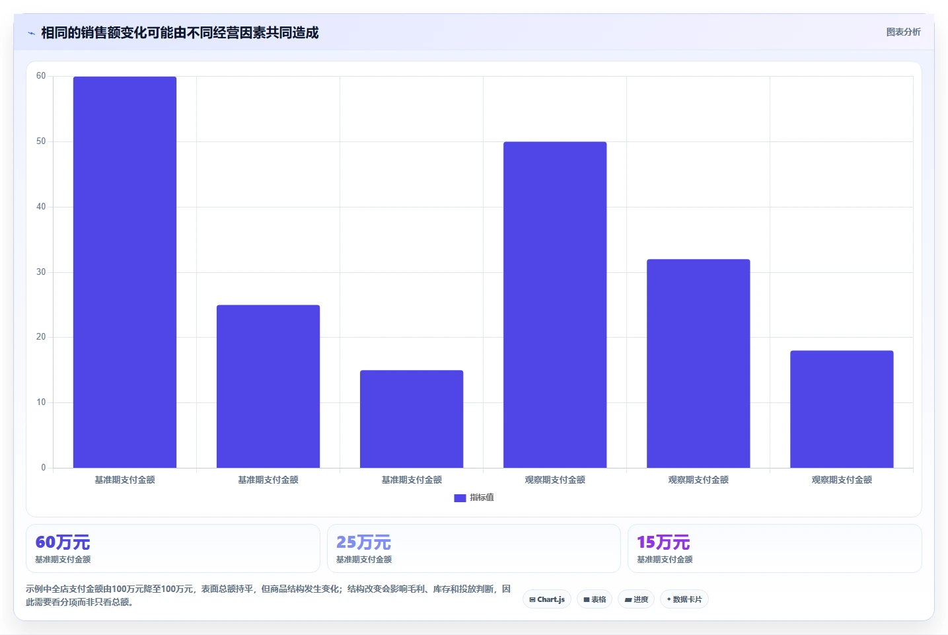Click y-axis tick label 60

[41, 76]
